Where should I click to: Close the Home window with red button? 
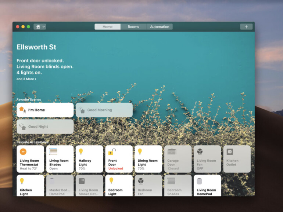click(18, 27)
